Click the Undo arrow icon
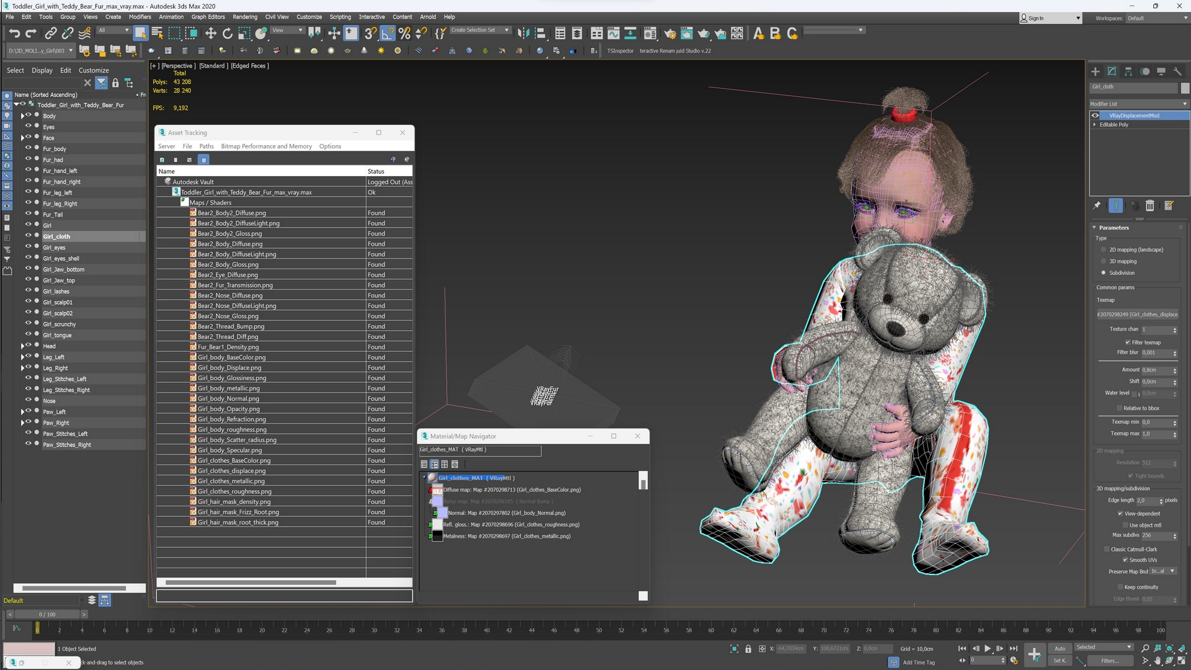Image resolution: width=1191 pixels, height=670 pixels. click(14, 33)
